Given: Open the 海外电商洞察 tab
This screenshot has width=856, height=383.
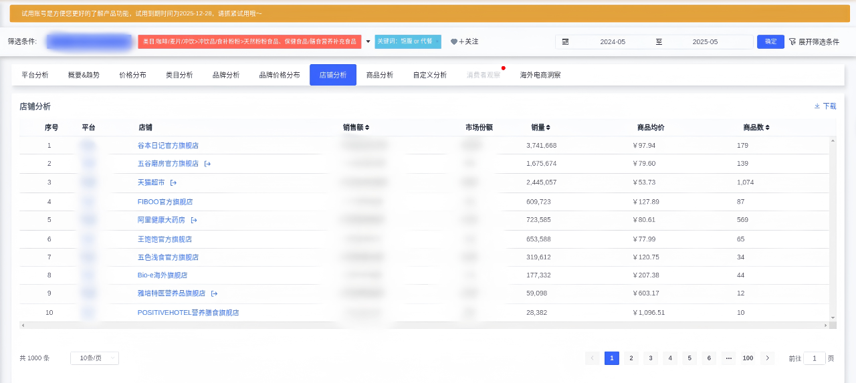Looking at the screenshot, I should coord(540,75).
